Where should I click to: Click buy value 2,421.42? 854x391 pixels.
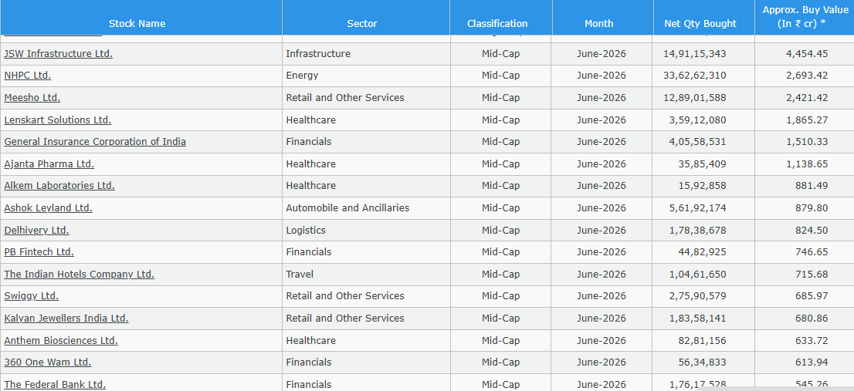[x=807, y=98]
